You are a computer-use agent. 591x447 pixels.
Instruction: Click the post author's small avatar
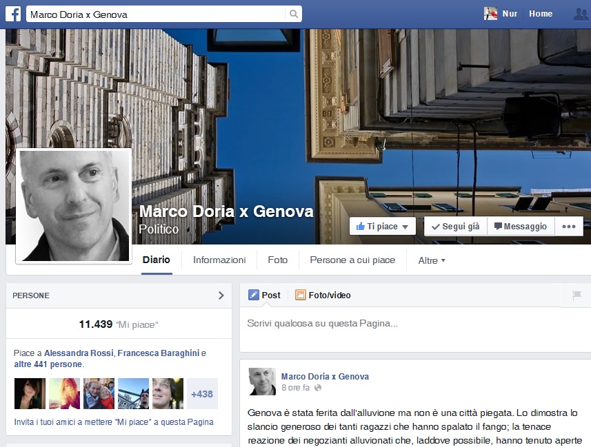(x=262, y=382)
